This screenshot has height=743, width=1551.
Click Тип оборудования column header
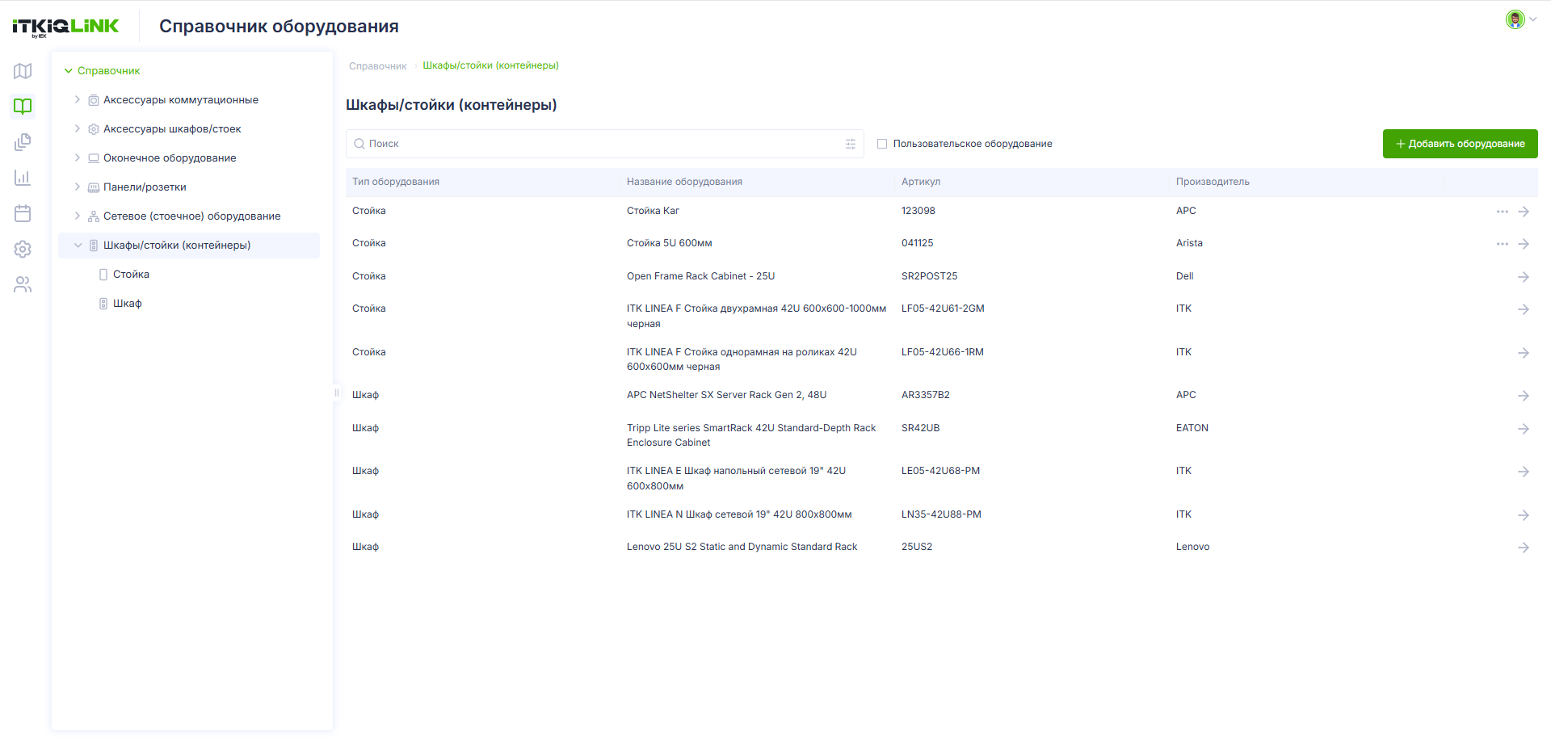[x=396, y=182]
